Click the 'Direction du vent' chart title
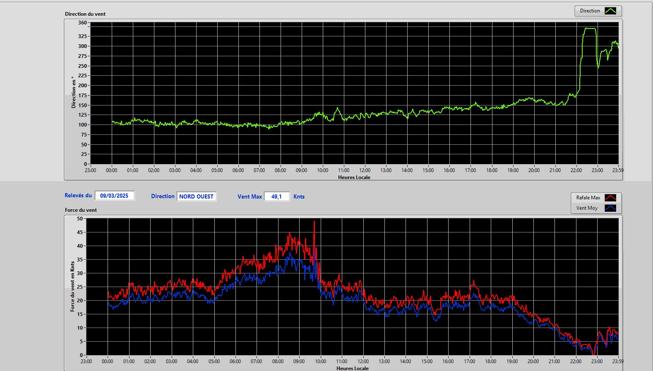The image size is (653, 371). [x=85, y=14]
